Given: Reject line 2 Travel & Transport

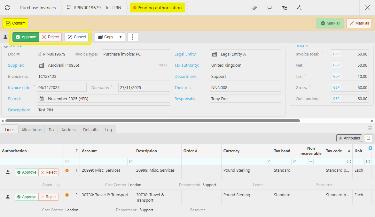Looking at the screenshot, I should [49, 197].
